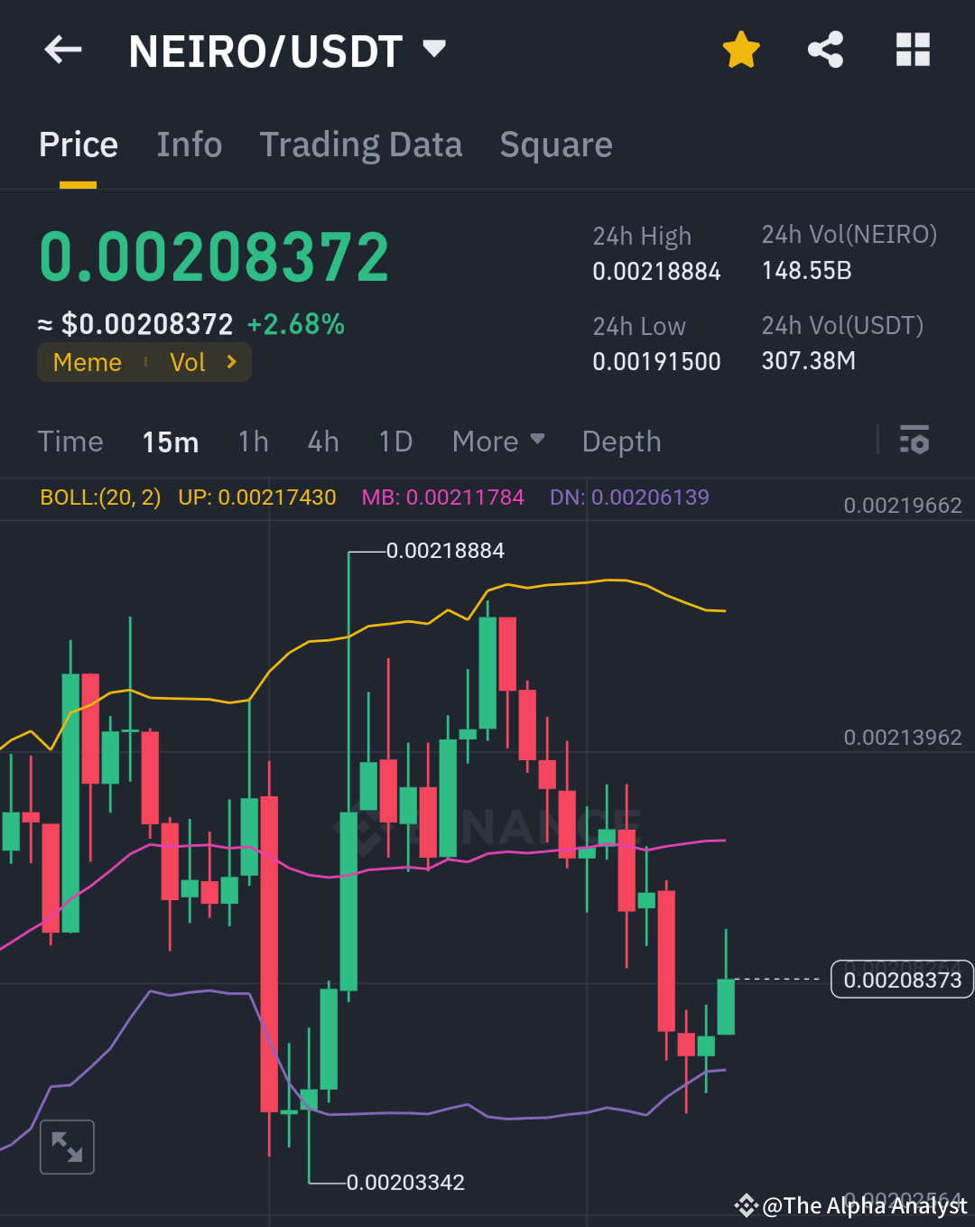The image size is (975, 1227).
Task: Select the 1h timeframe
Action: pos(253,442)
